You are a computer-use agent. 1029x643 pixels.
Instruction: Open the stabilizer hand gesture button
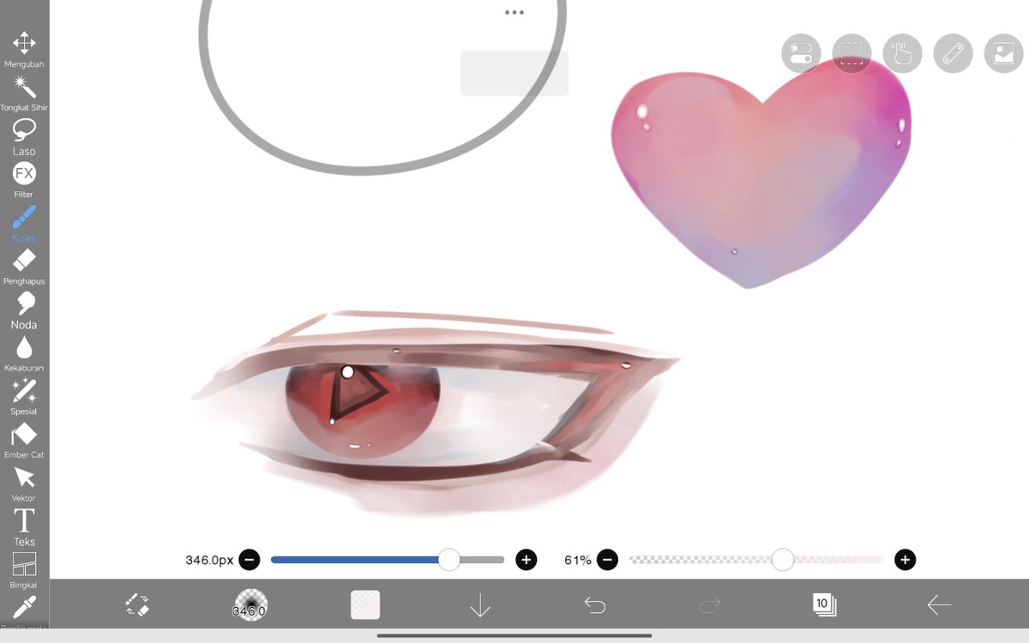tap(902, 54)
